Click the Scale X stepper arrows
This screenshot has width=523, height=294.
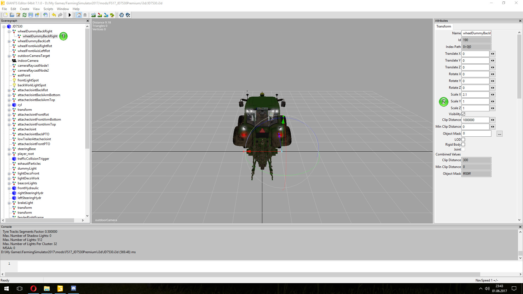pos(492,94)
